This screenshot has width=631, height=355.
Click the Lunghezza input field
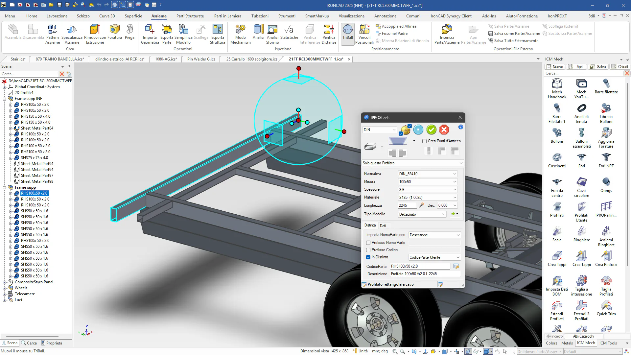[x=407, y=205]
